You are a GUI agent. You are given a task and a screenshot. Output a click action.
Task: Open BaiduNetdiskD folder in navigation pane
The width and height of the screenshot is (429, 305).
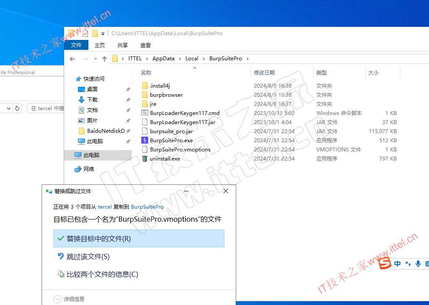pos(106,131)
